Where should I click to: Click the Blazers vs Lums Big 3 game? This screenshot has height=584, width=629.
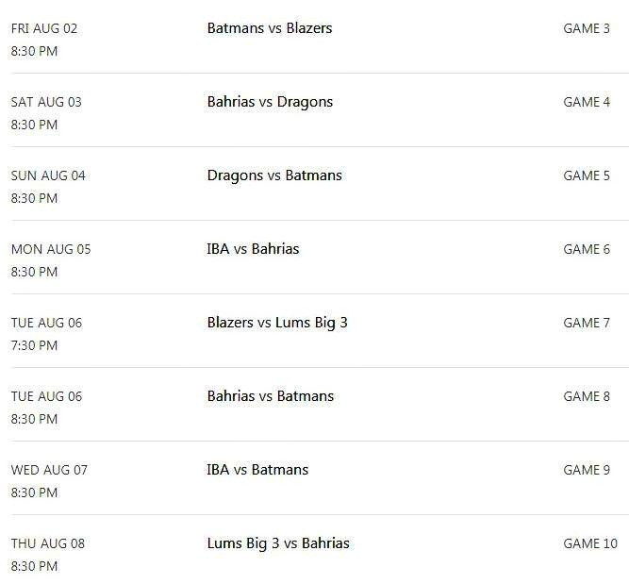(277, 323)
